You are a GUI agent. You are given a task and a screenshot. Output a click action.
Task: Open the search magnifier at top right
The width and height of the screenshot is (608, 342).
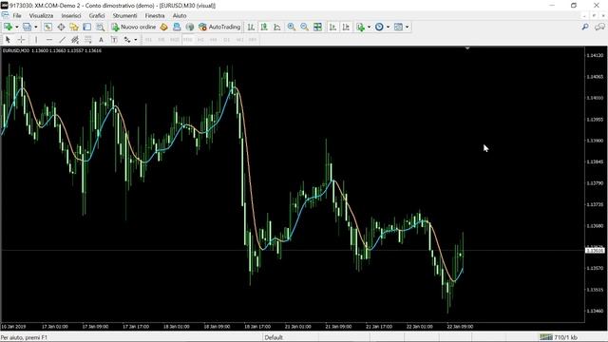[585, 27]
